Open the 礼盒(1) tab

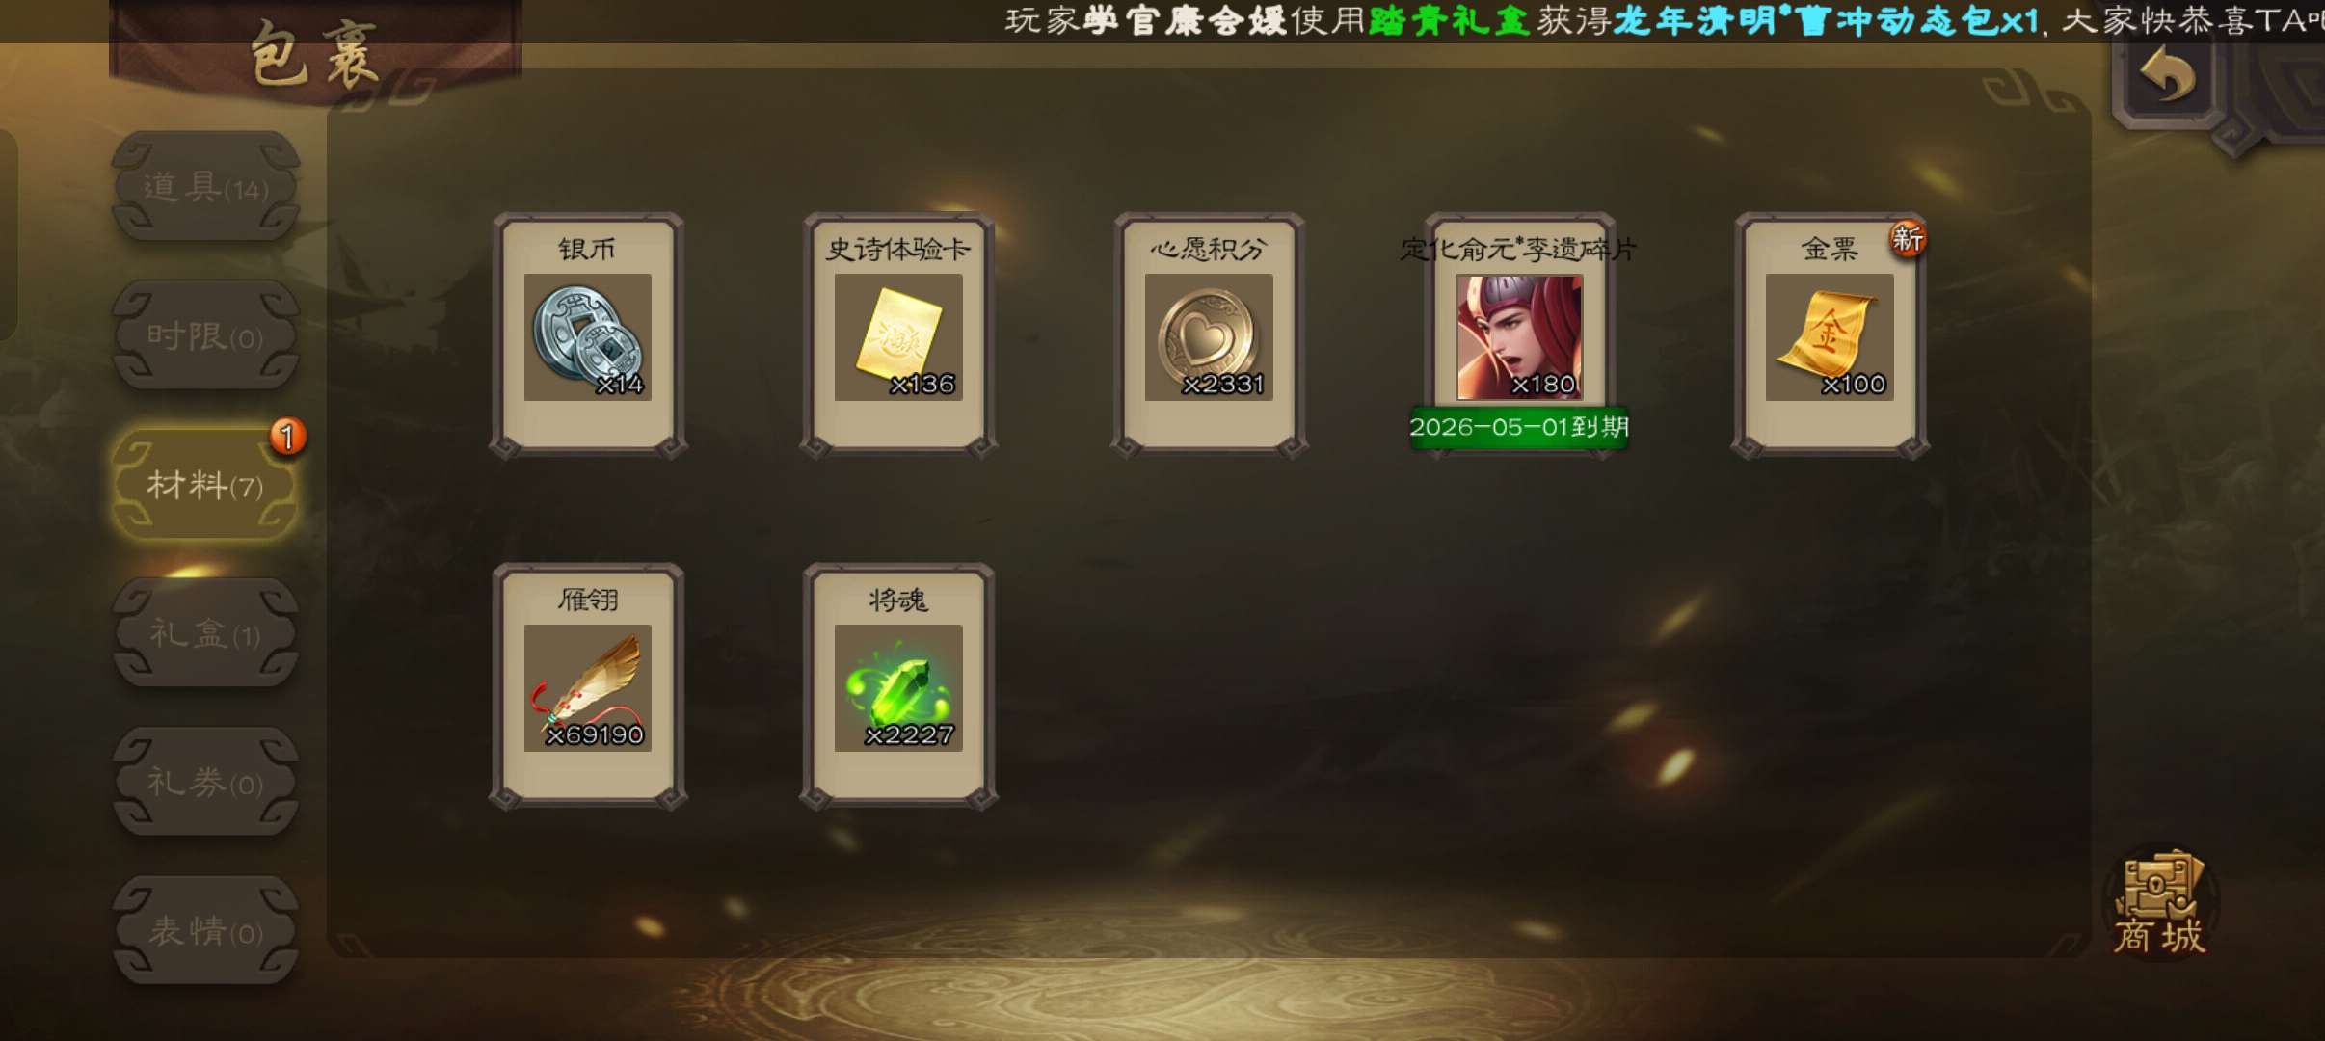pos(205,634)
